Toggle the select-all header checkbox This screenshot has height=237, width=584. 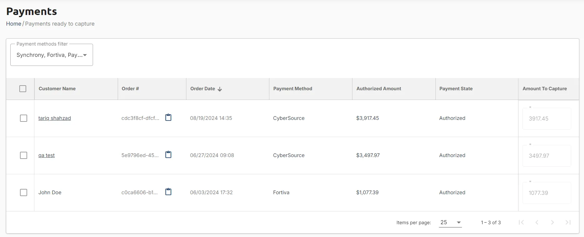tap(23, 89)
